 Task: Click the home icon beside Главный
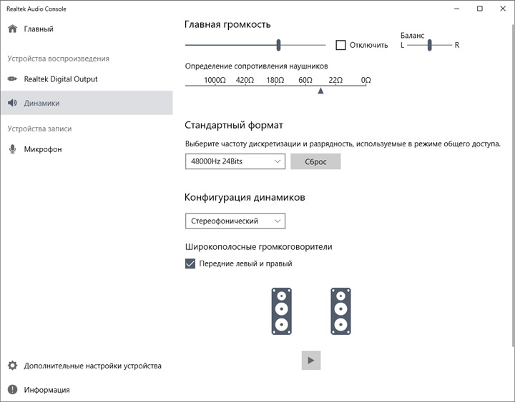click(12, 29)
